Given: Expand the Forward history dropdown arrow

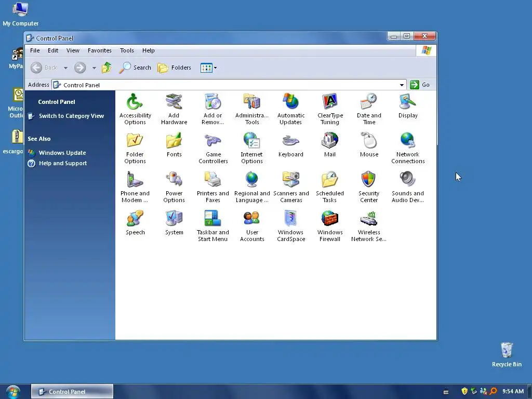Looking at the screenshot, I should [x=94, y=68].
